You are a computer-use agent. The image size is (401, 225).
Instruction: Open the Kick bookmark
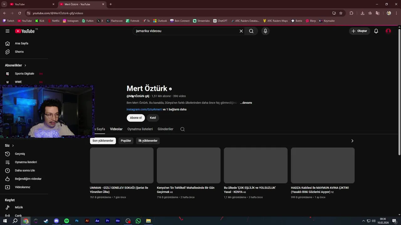[x=40, y=21]
